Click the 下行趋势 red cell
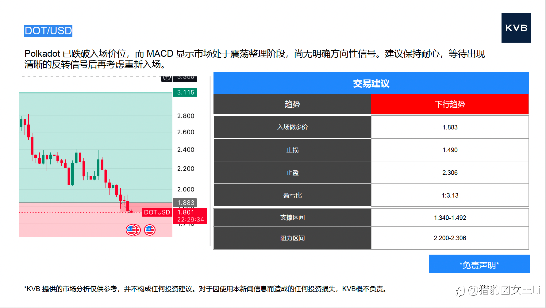 point(450,104)
